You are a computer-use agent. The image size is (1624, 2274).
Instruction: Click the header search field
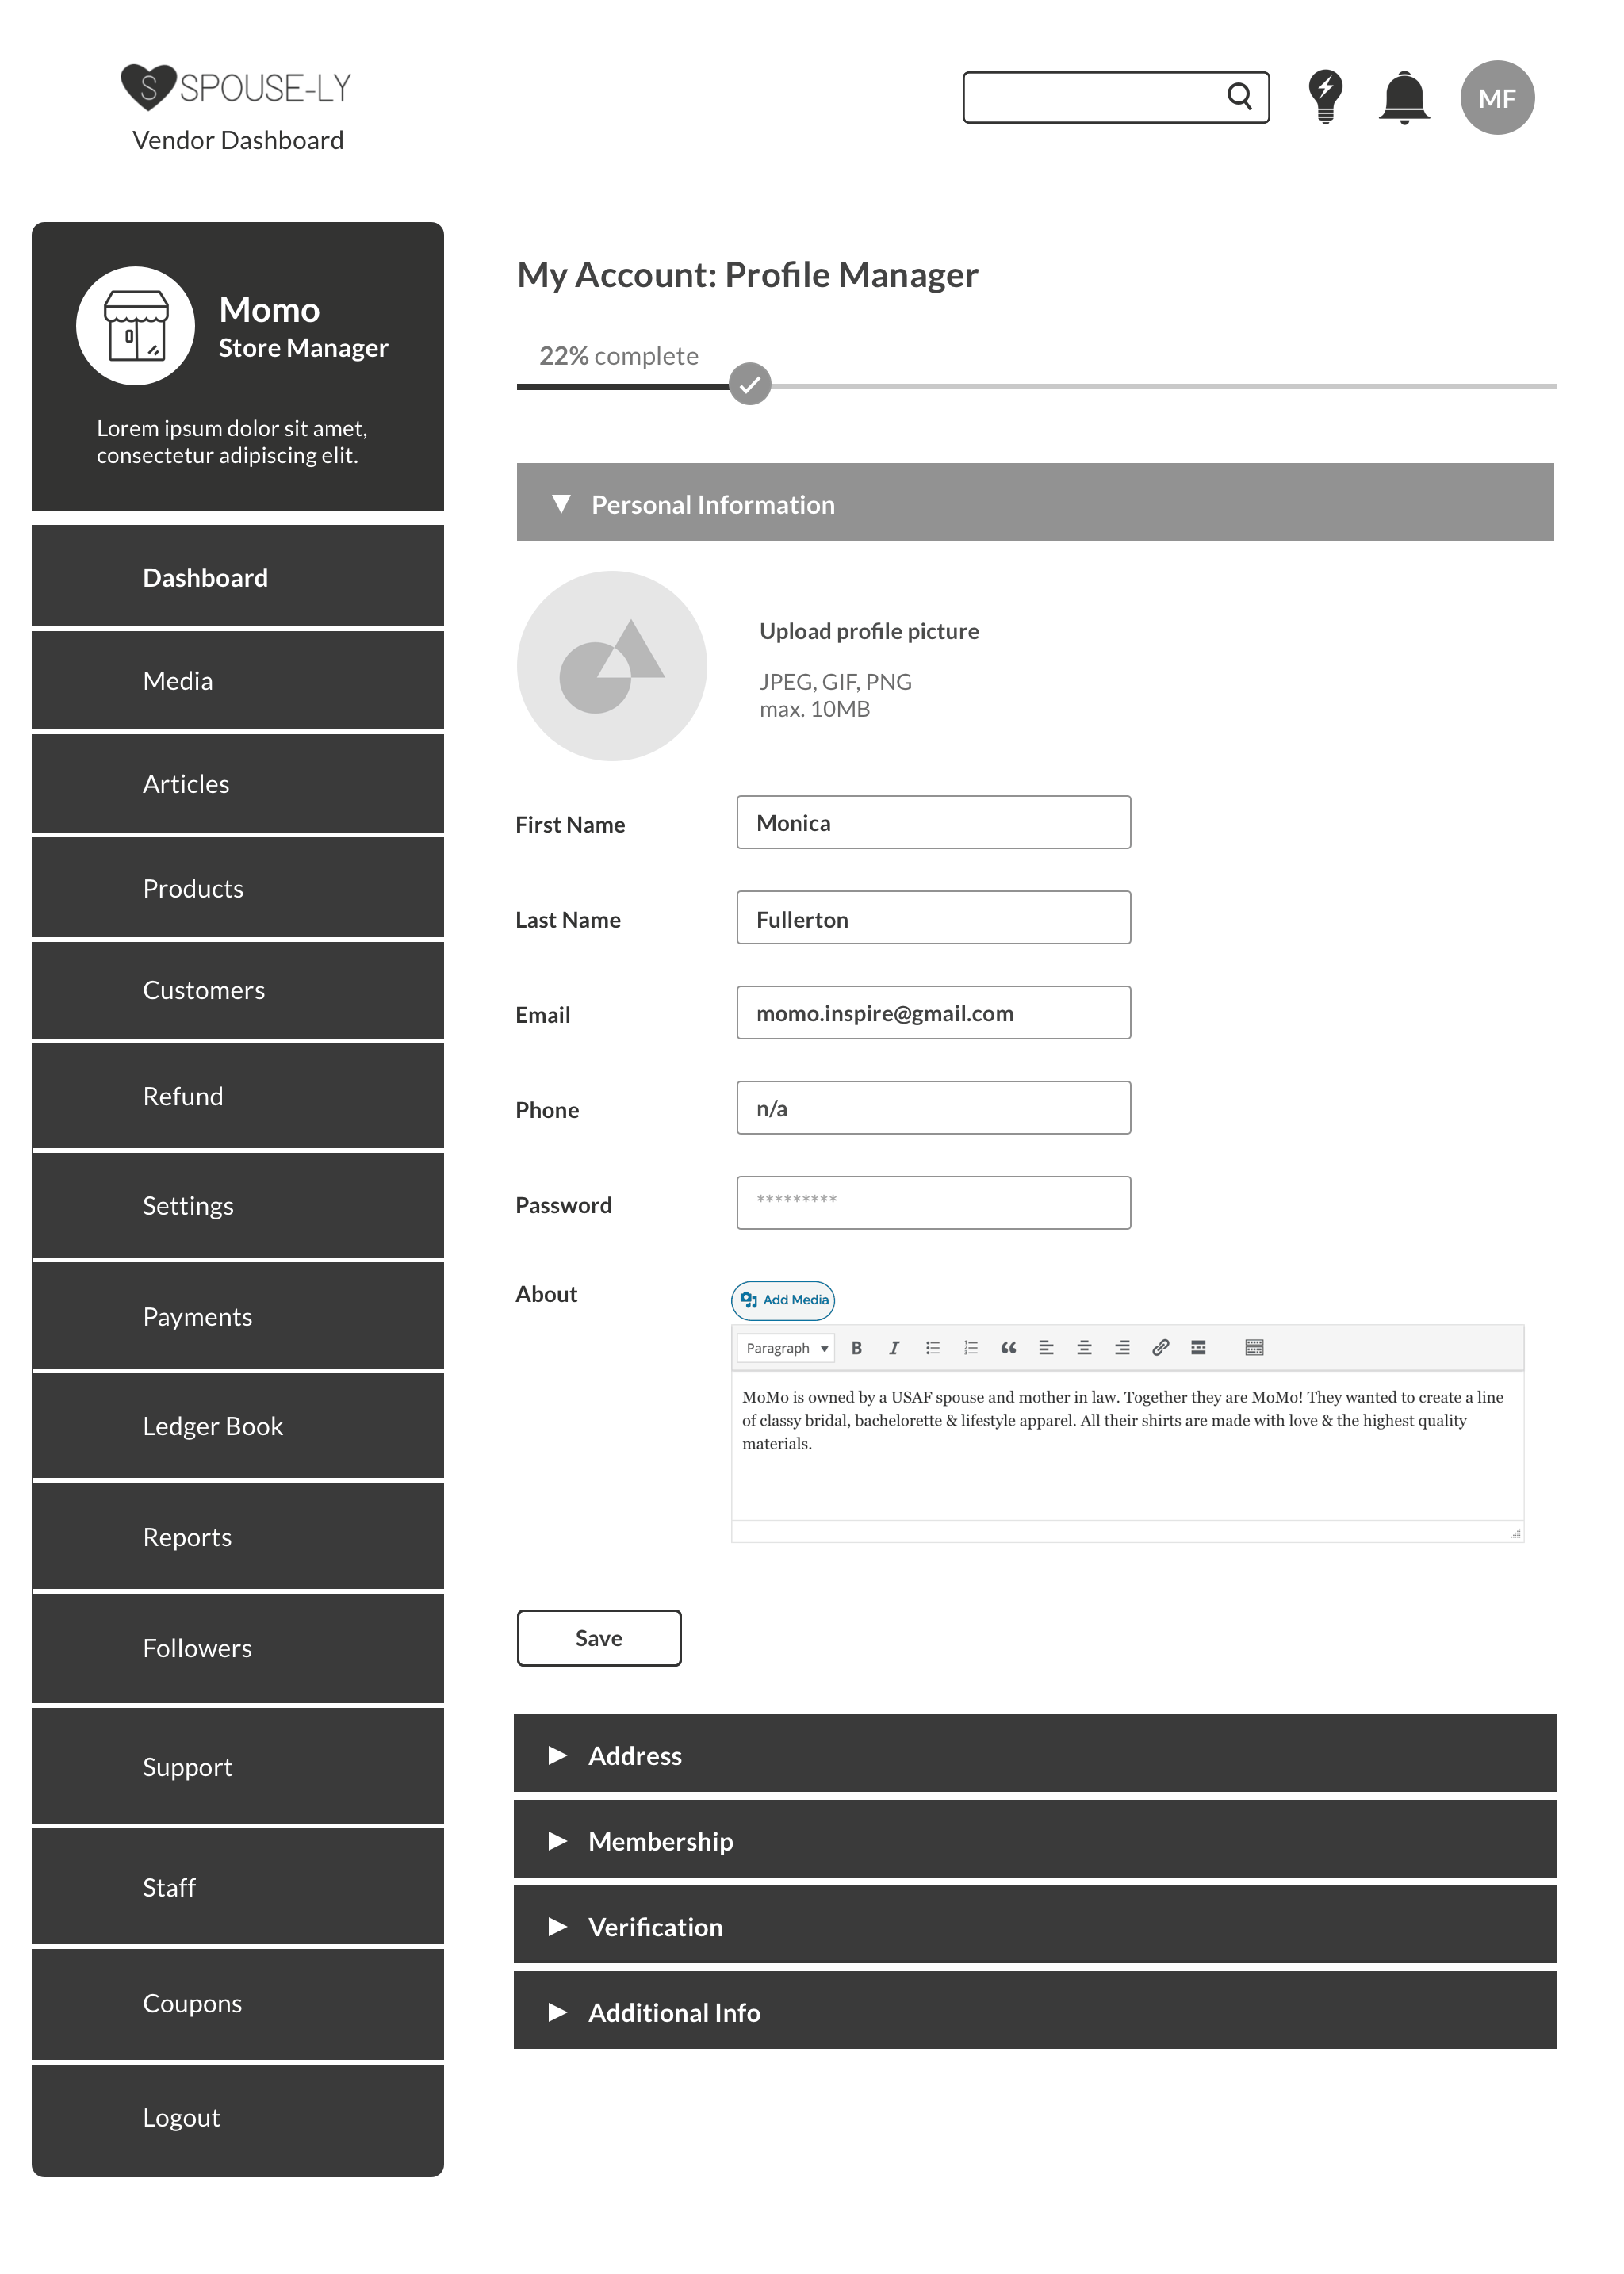1116,97
